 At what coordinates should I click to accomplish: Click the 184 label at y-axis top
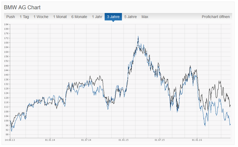coord(6,24)
